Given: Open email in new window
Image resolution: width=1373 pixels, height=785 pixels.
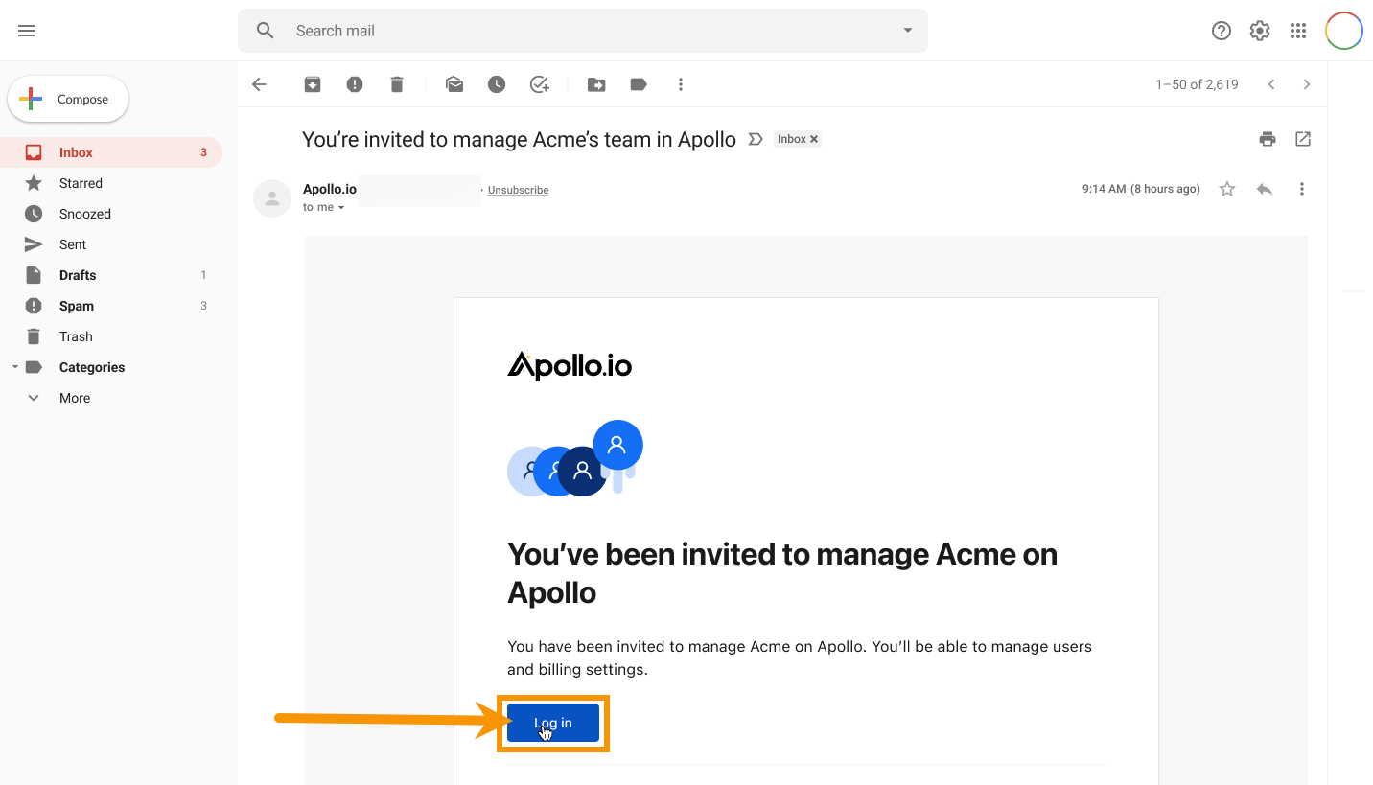Looking at the screenshot, I should (1303, 139).
